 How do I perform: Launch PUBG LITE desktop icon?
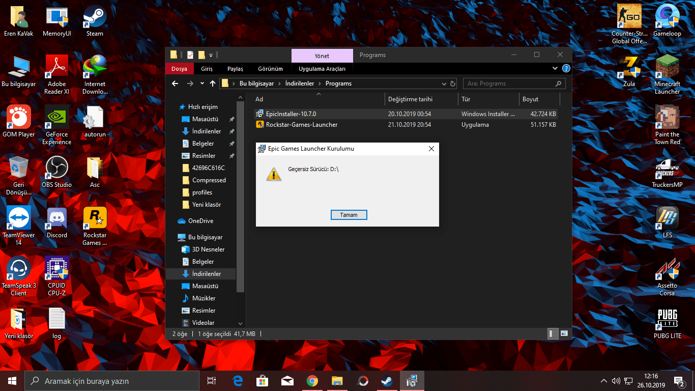tap(668, 323)
